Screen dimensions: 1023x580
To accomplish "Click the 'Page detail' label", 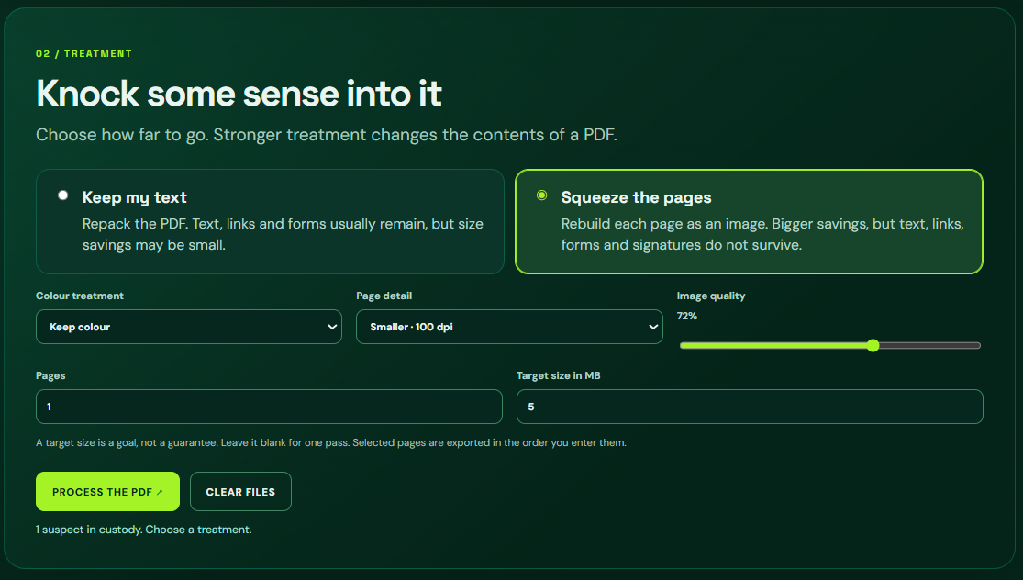I will point(384,296).
